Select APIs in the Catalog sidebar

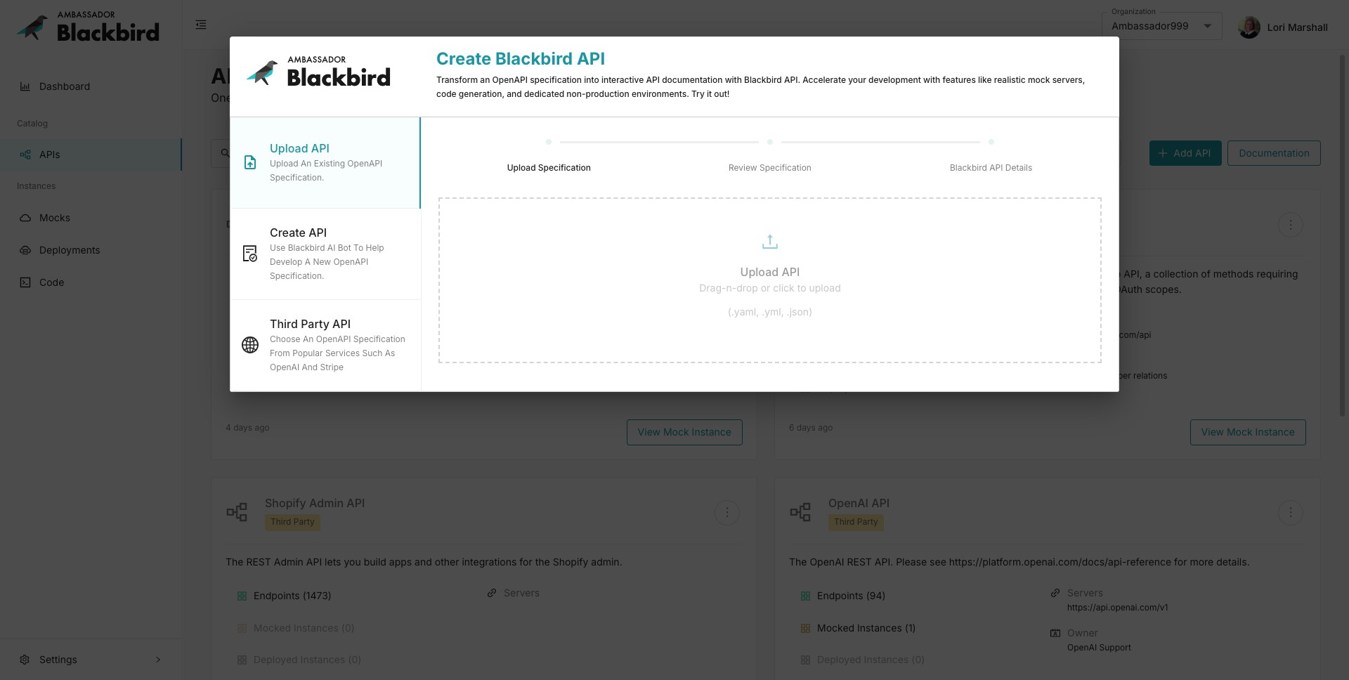tap(91, 155)
